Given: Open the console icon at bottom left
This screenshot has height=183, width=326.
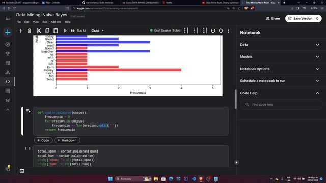Looking at the screenshot, I should pyautogui.click(x=22, y=171).
